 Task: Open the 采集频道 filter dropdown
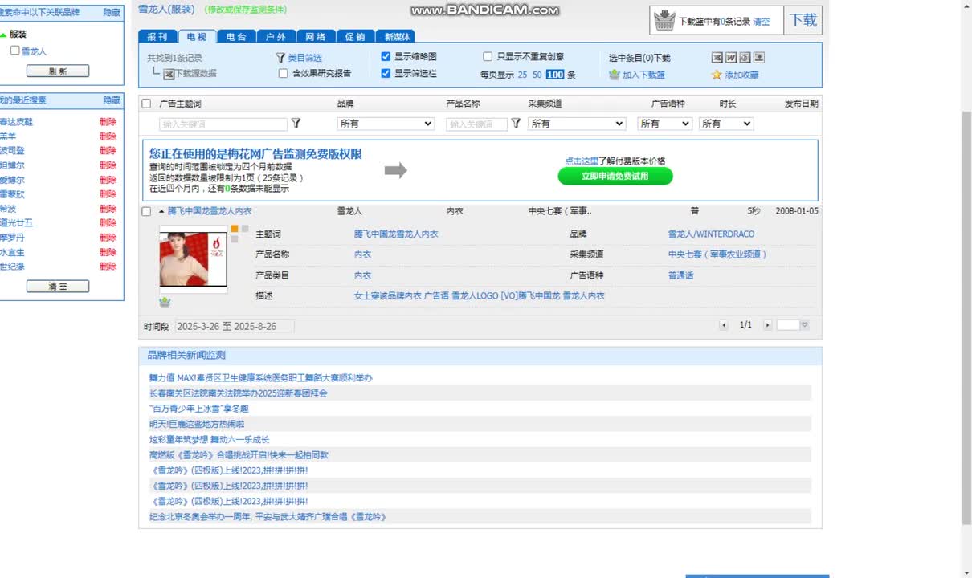tap(577, 124)
